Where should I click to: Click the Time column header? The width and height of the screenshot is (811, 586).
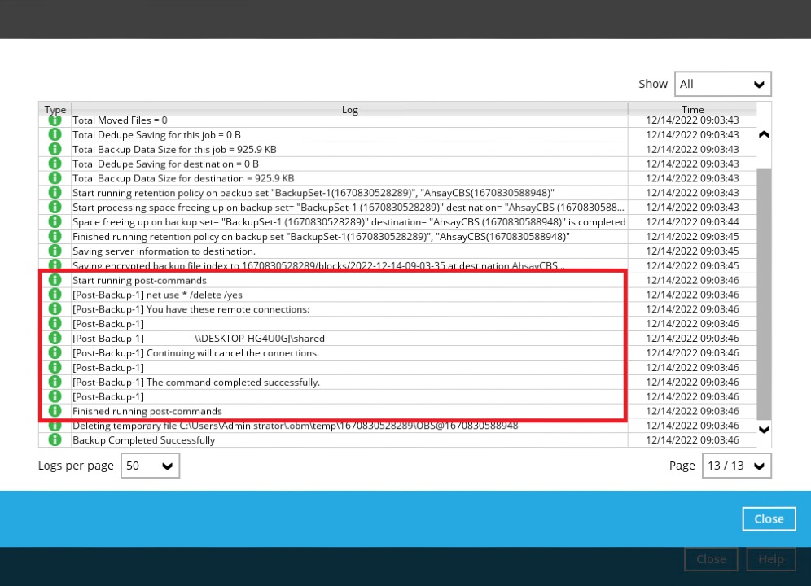pyautogui.click(x=692, y=109)
